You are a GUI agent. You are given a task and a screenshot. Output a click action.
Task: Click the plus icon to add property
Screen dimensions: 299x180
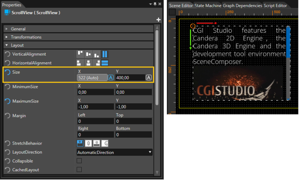tap(158, 19)
